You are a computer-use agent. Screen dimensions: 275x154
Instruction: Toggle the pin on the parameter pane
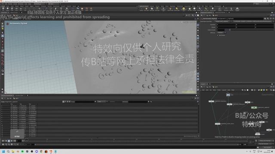pyautogui.click(x=271, y=15)
